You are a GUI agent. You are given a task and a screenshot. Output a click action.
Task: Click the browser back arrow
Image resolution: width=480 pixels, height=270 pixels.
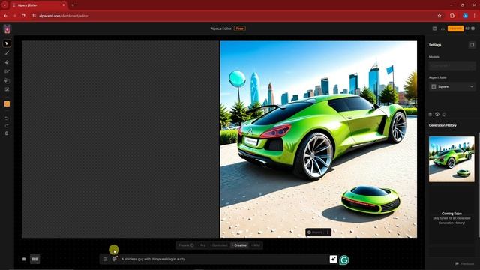click(x=6, y=16)
